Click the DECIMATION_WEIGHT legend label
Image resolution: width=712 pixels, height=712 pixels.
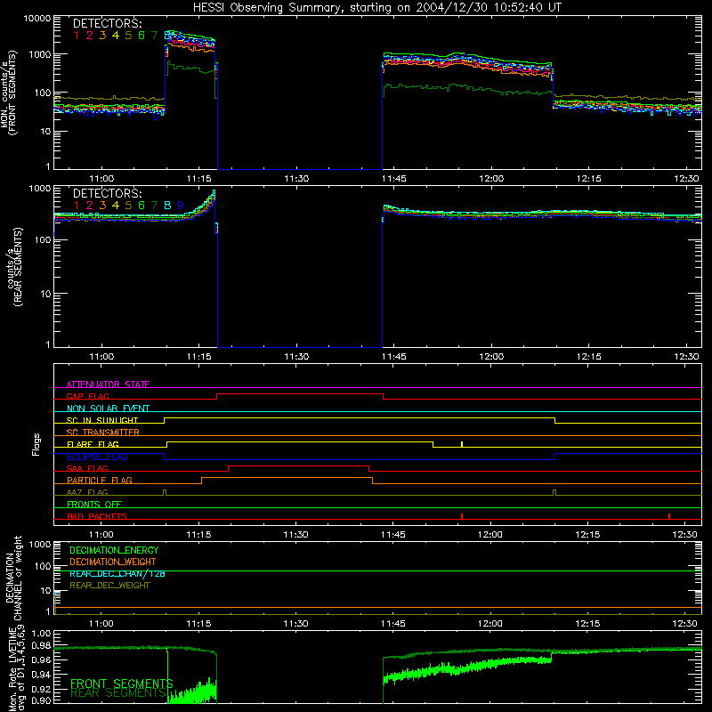pos(113,562)
